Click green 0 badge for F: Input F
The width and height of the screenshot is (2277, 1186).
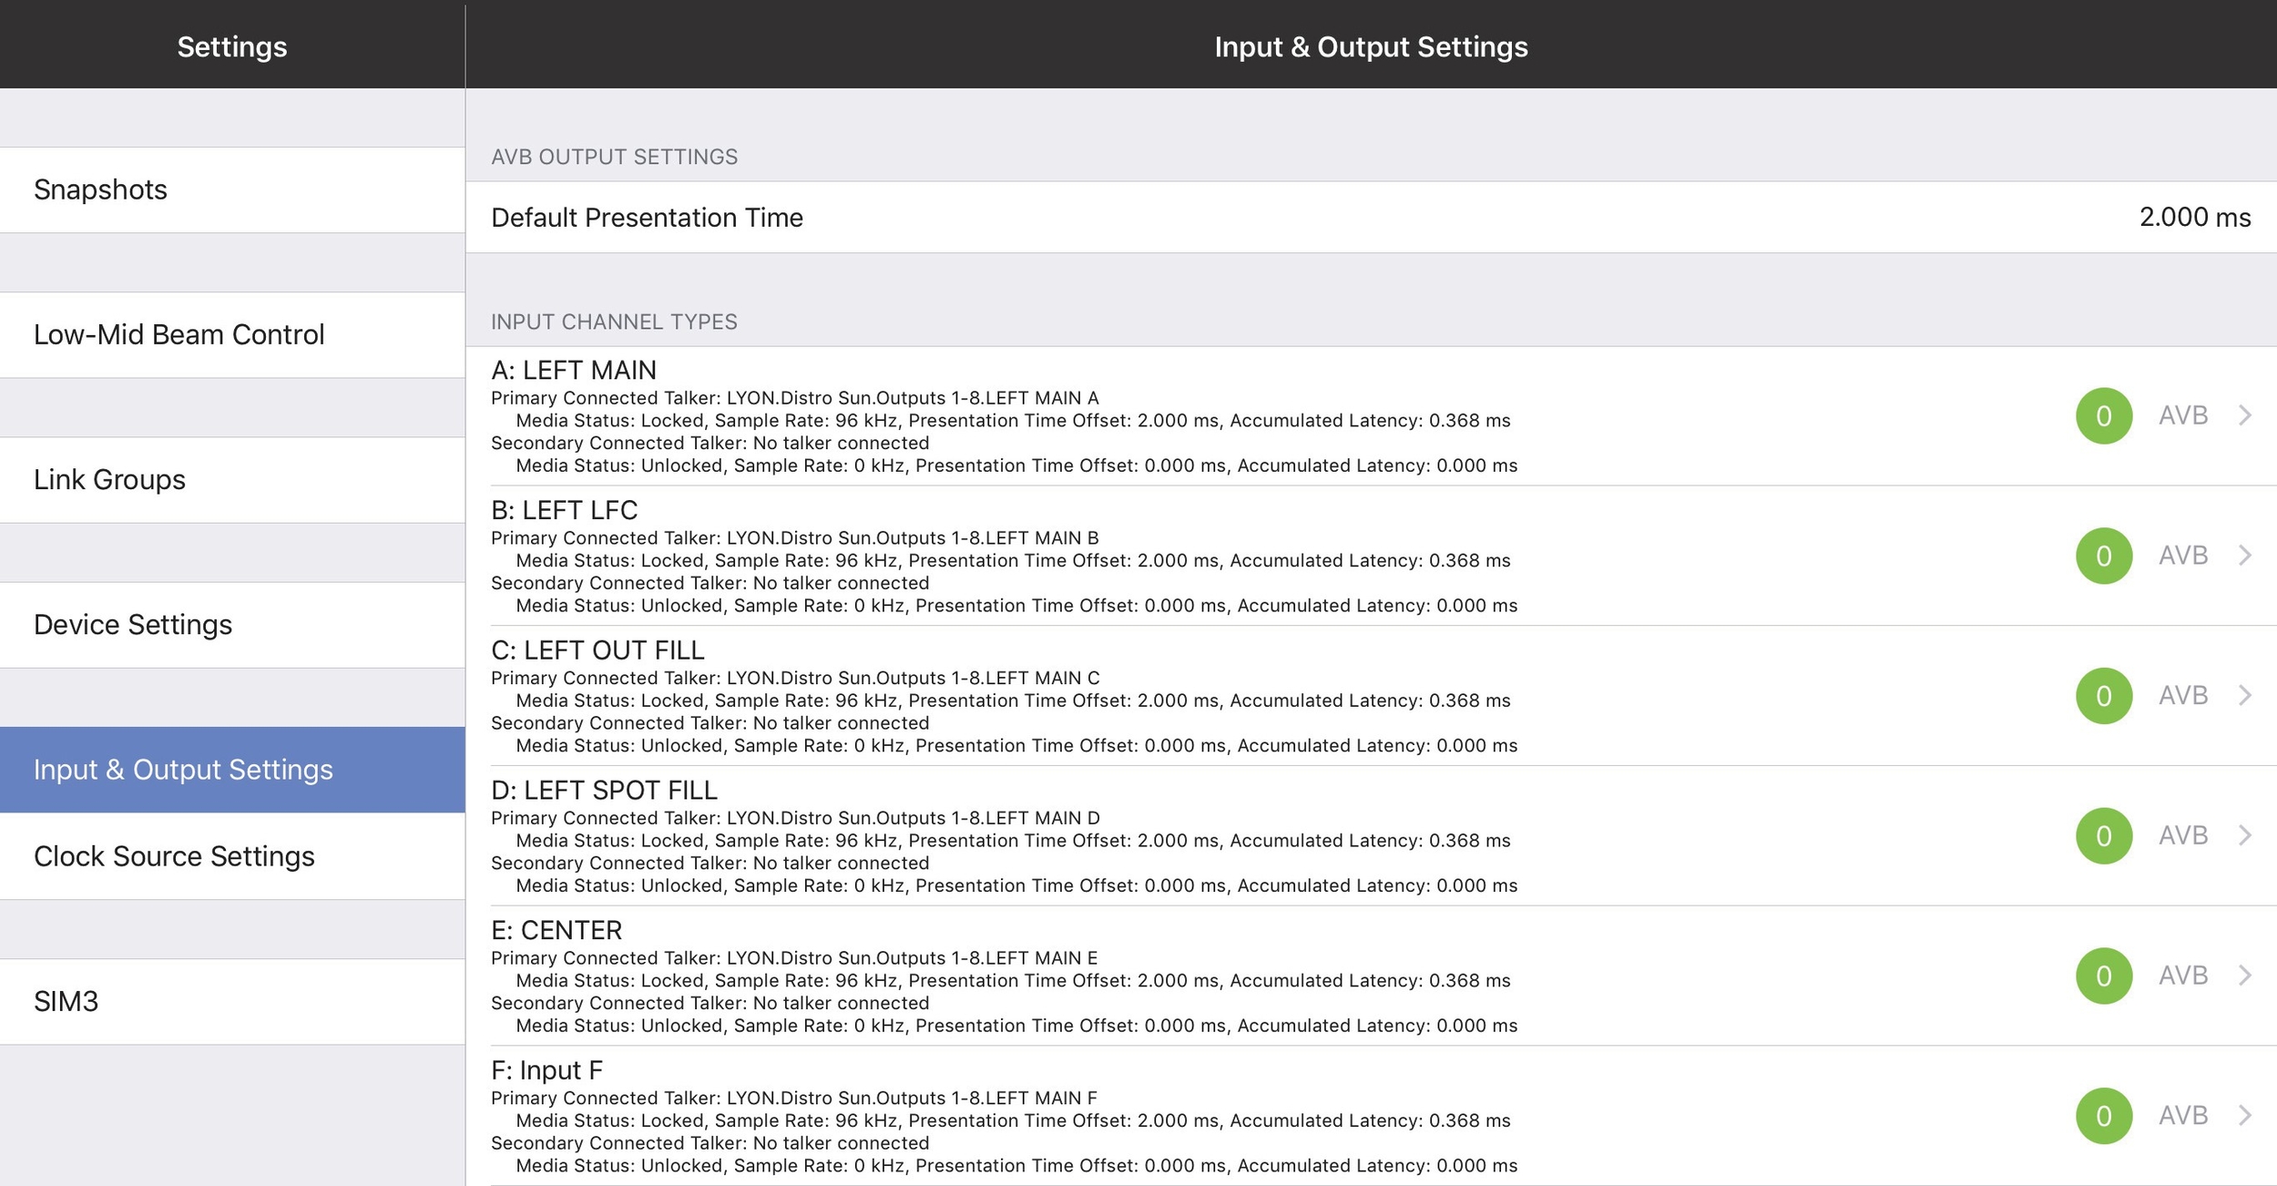(x=2103, y=1116)
